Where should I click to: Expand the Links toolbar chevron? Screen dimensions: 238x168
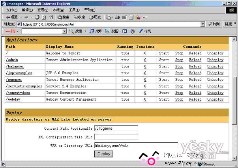click(235, 23)
